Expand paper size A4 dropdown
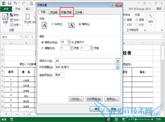The height and width of the screenshot is (122, 165). click(117, 61)
